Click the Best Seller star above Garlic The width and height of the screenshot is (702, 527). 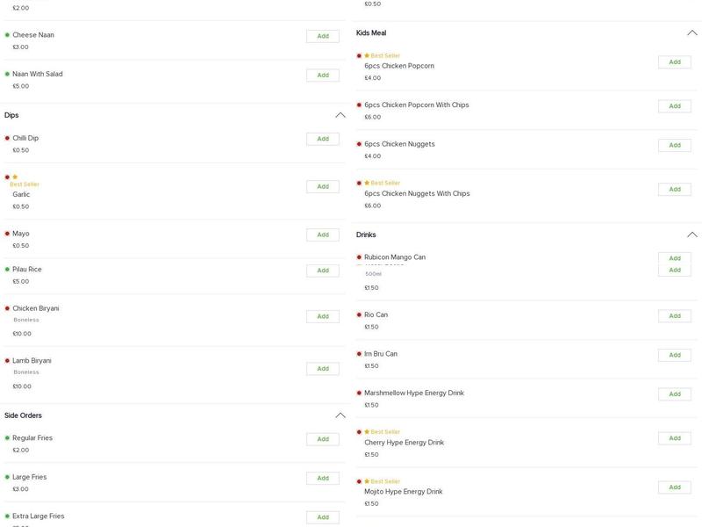15,177
